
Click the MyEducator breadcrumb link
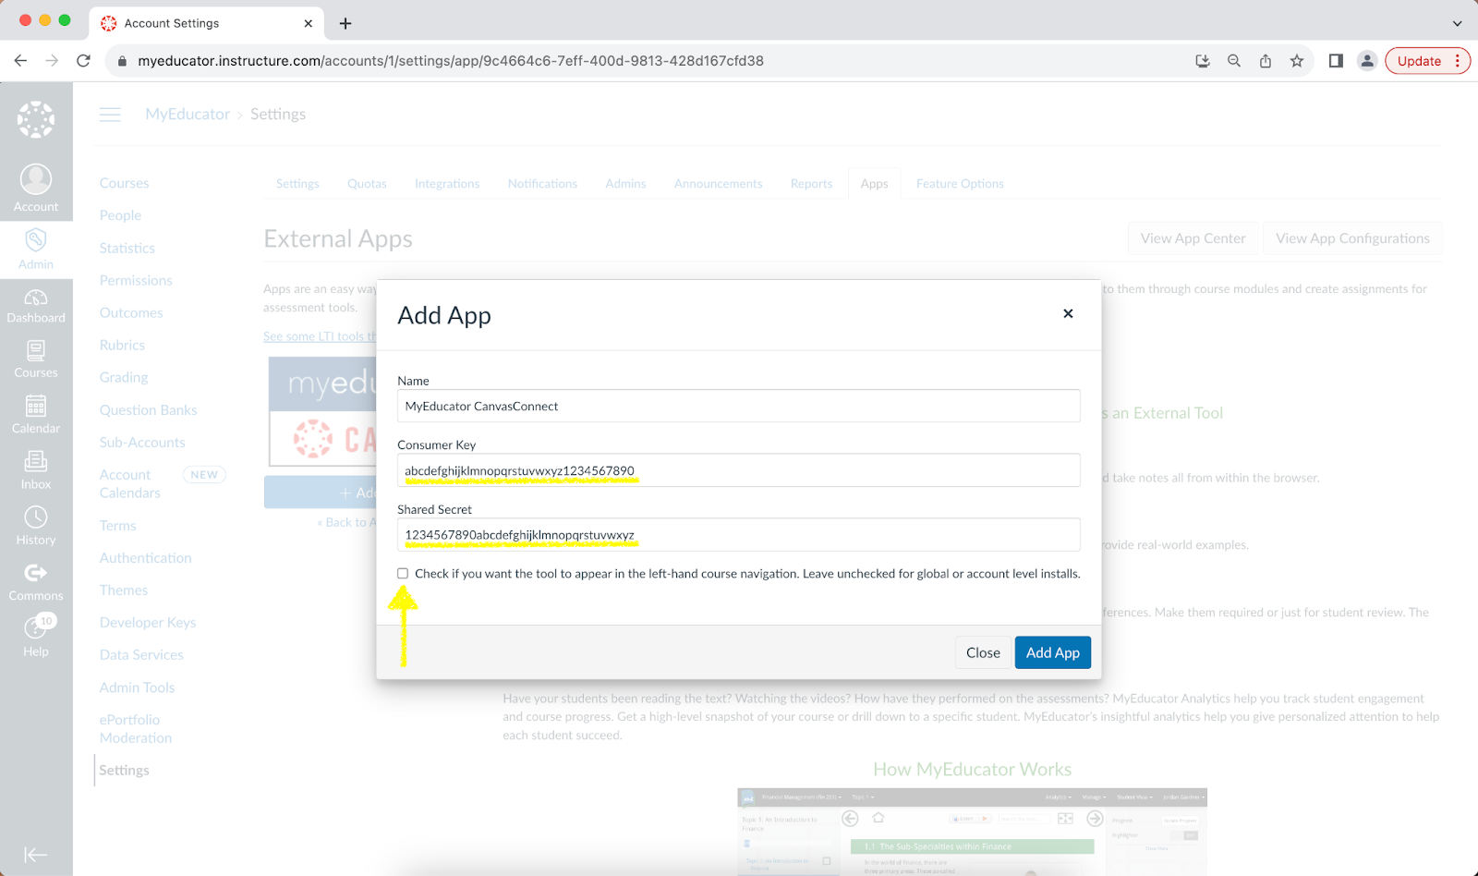pyautogui.click(x=188, y=115)
